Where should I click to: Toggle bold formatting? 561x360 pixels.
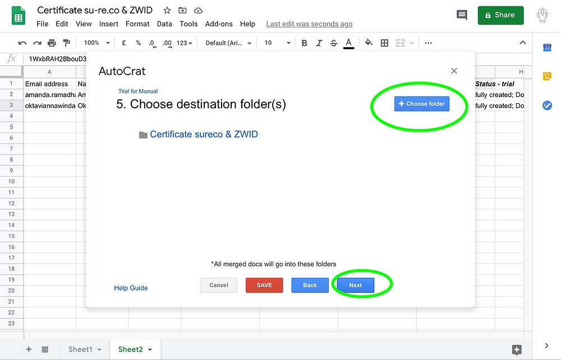click(304, 43)
